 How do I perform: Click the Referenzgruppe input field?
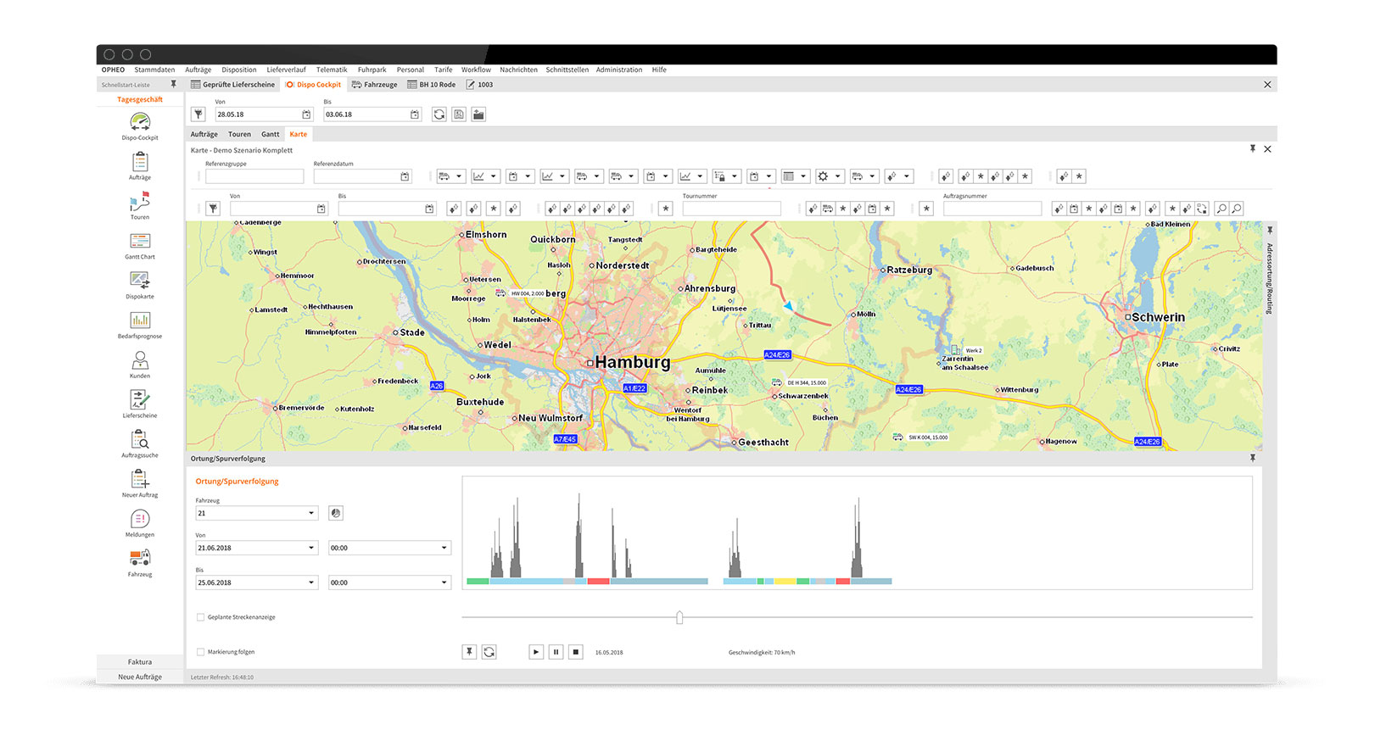click(254, 176)
